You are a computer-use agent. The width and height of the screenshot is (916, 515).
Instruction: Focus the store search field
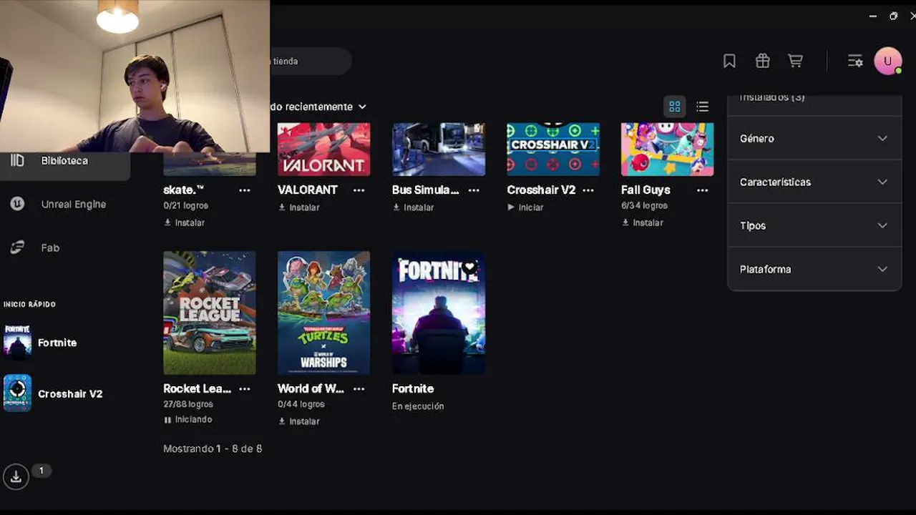click(311, 62)
